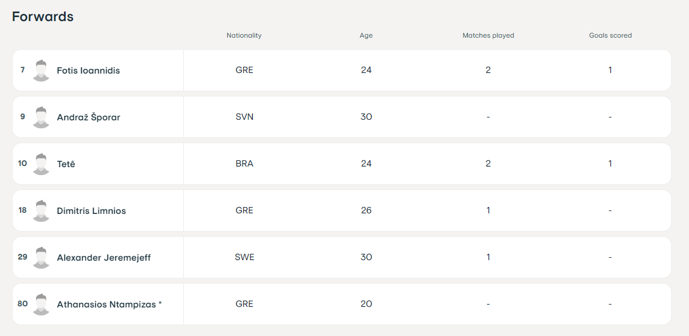Click SWE nationality for Jeremejeff

point(244,257)
